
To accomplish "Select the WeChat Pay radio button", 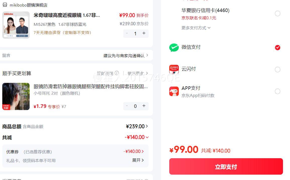I will pyautogui.click(x=277, y=48).
